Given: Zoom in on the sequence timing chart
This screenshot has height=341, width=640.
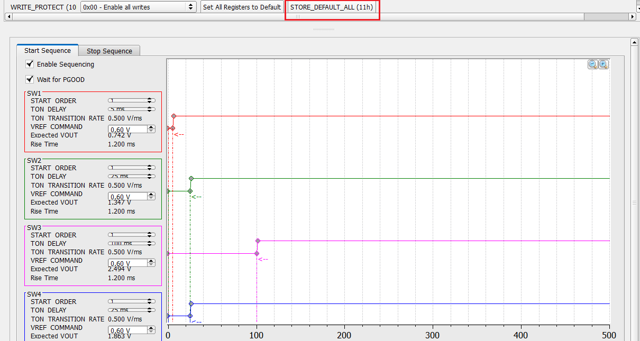Looking at the screenshot, I should point(603,64).
